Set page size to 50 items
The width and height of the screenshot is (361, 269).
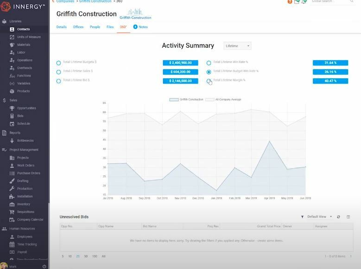[86, 256]
